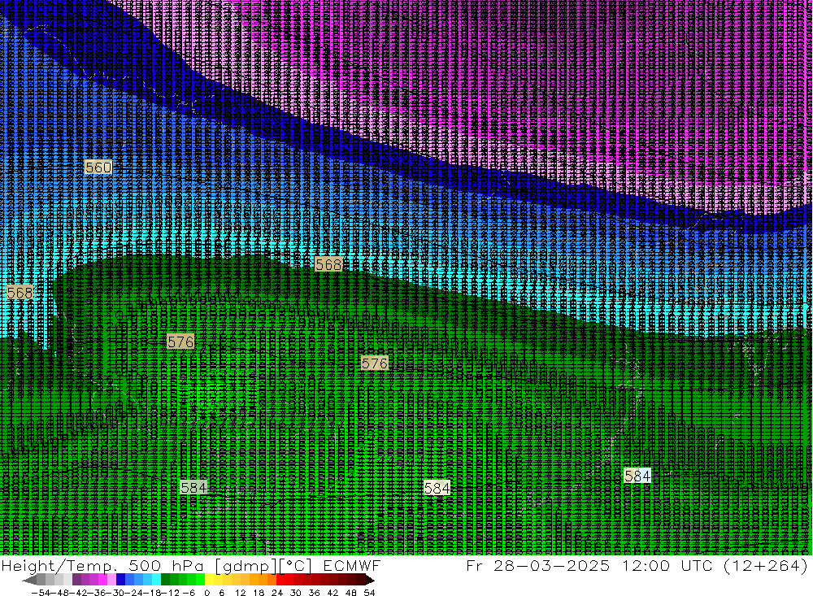Click the 'Fr 28-03-2025' date text
The image size is (813, 596).
537,565
